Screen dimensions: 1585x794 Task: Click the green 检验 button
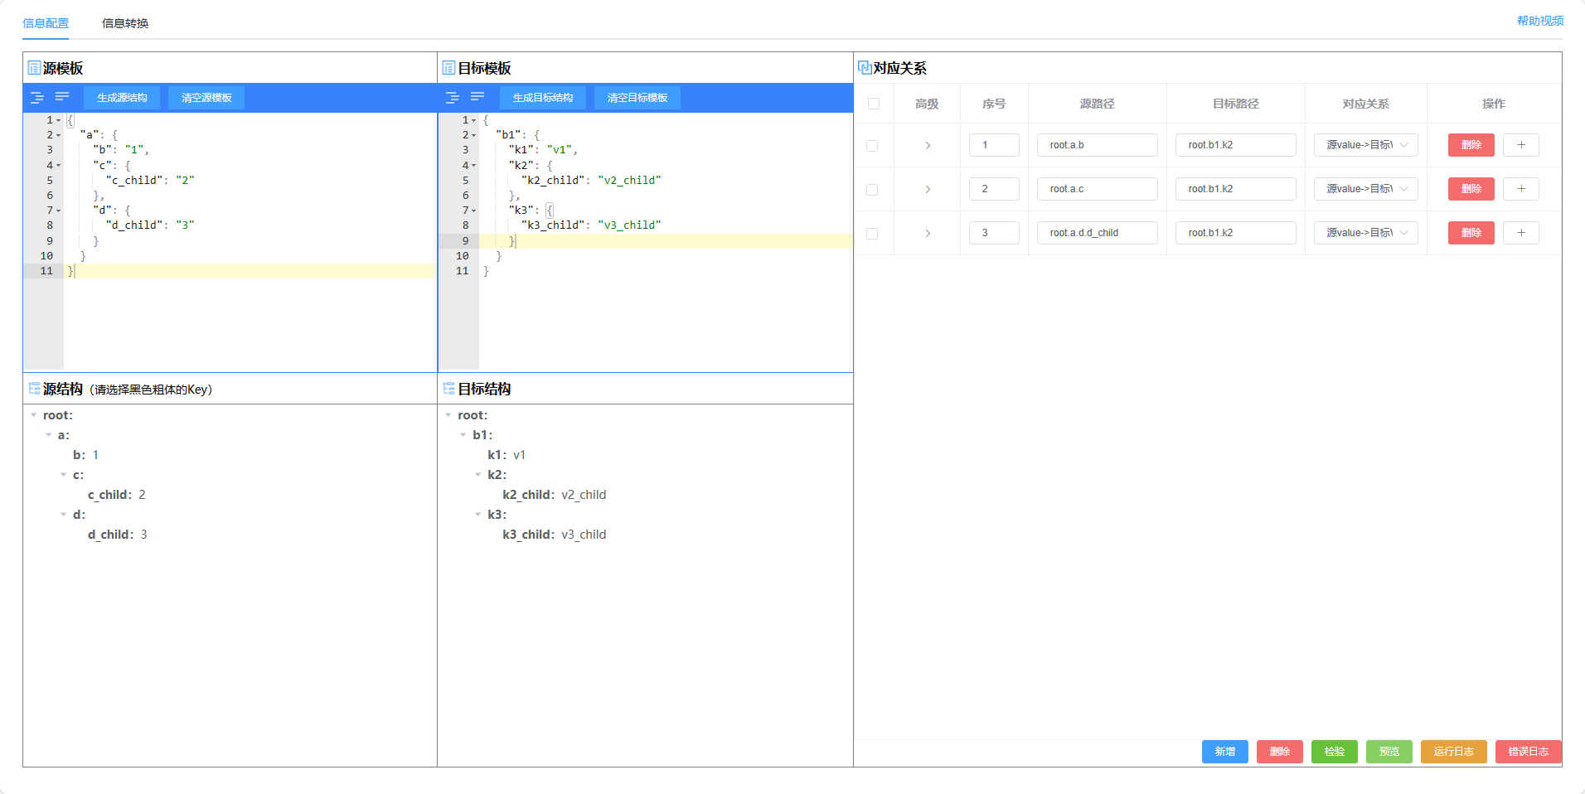pos(1334,752)
